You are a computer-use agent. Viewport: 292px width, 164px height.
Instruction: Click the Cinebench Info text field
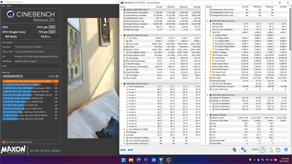36,66
